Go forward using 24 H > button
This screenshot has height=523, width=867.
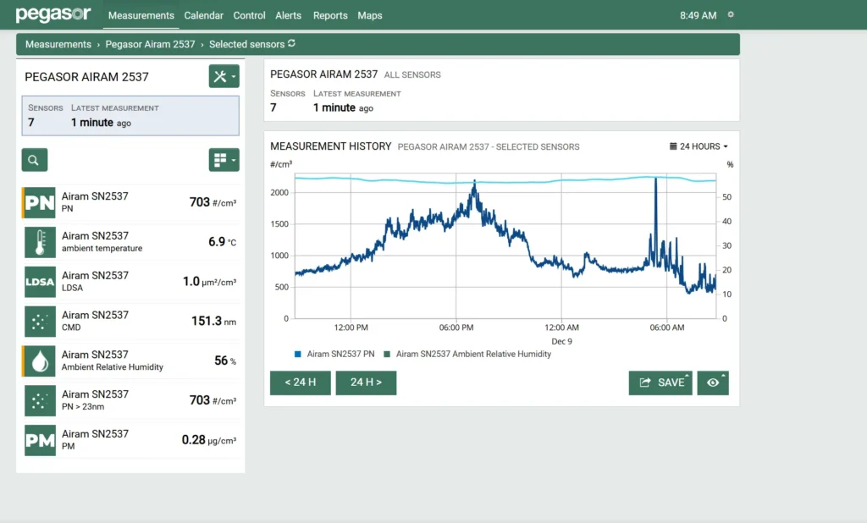point(366,383)
